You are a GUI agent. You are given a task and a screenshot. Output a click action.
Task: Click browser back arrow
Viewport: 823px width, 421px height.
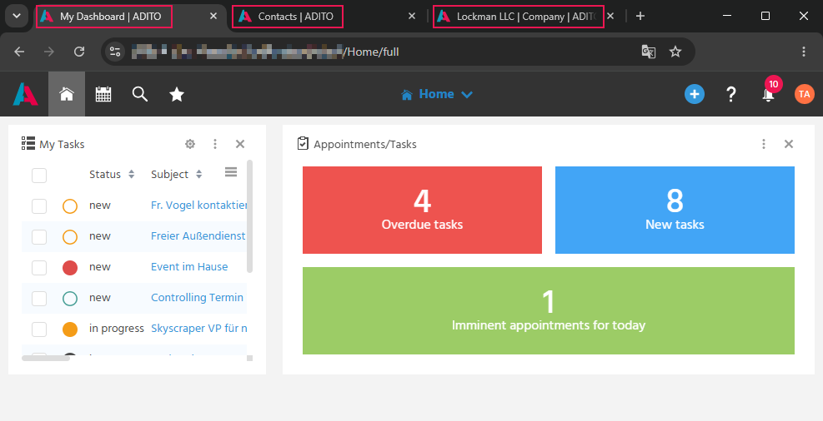[19, 52]
